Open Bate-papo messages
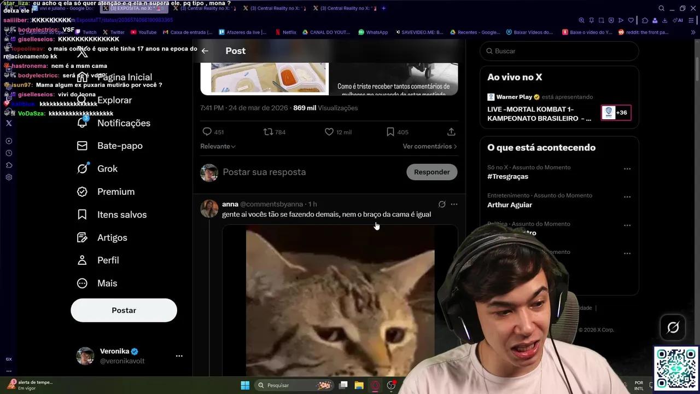Viewport: 700px width, 394px height. point(110,146)
